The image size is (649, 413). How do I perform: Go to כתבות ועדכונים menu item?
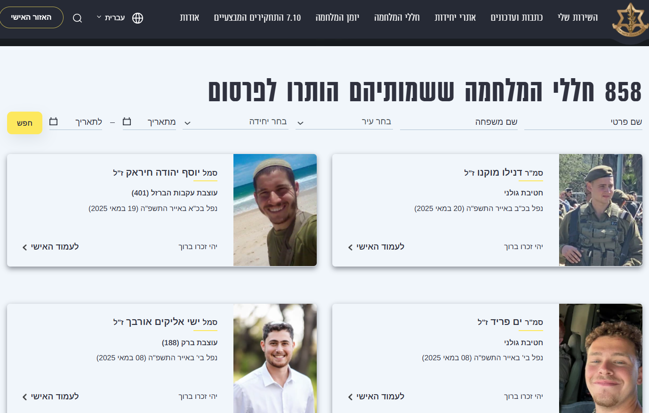[516, 17]
